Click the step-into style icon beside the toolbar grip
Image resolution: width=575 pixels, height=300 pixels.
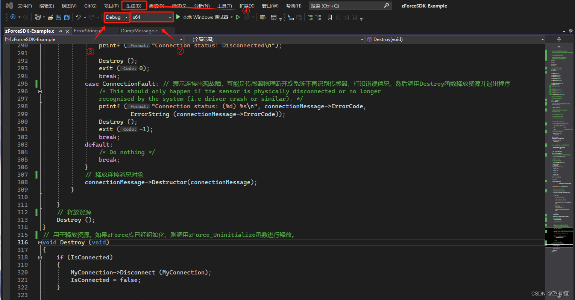[x=291, y=17]
